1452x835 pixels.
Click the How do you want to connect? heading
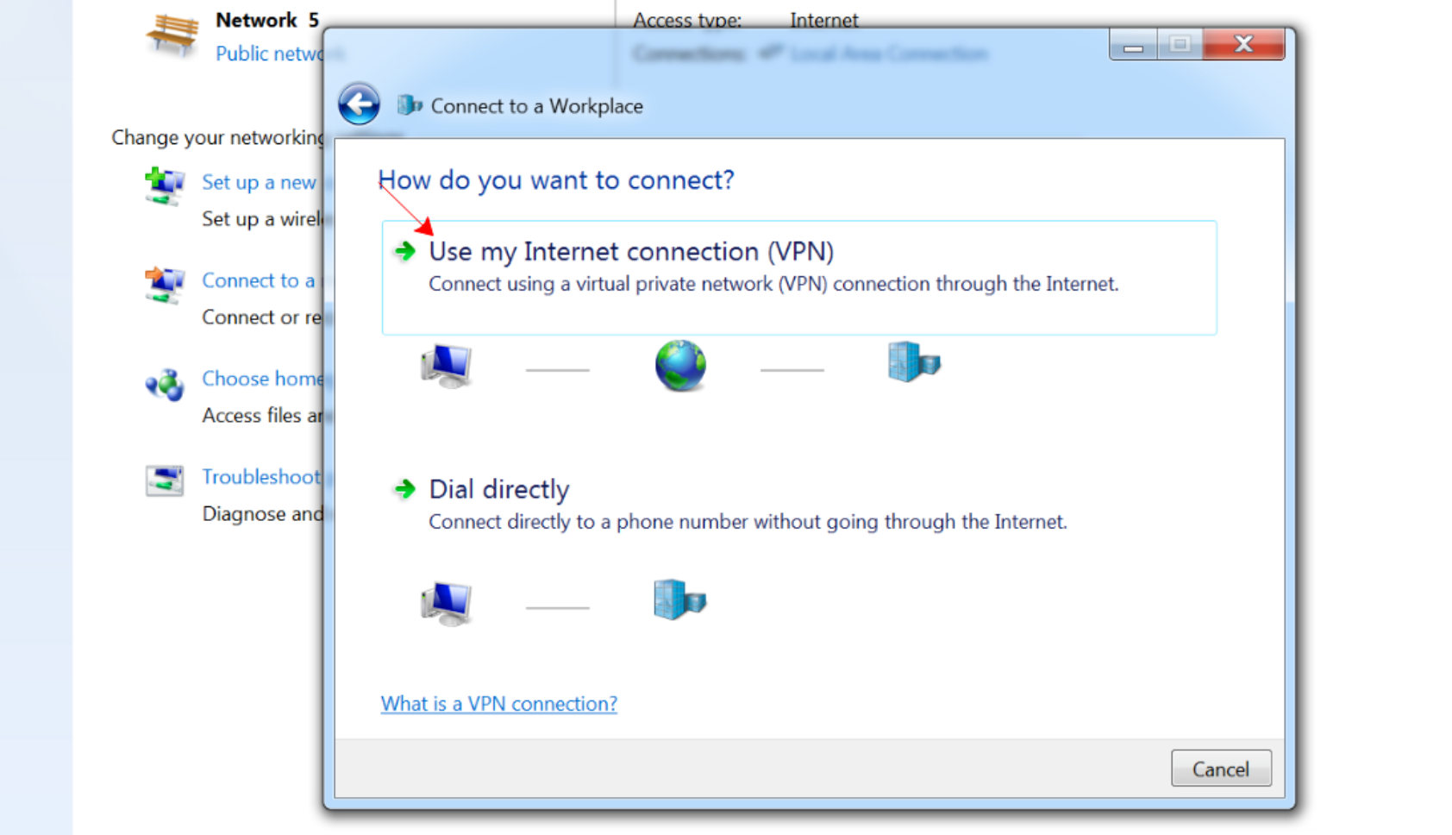pos(556,179)
